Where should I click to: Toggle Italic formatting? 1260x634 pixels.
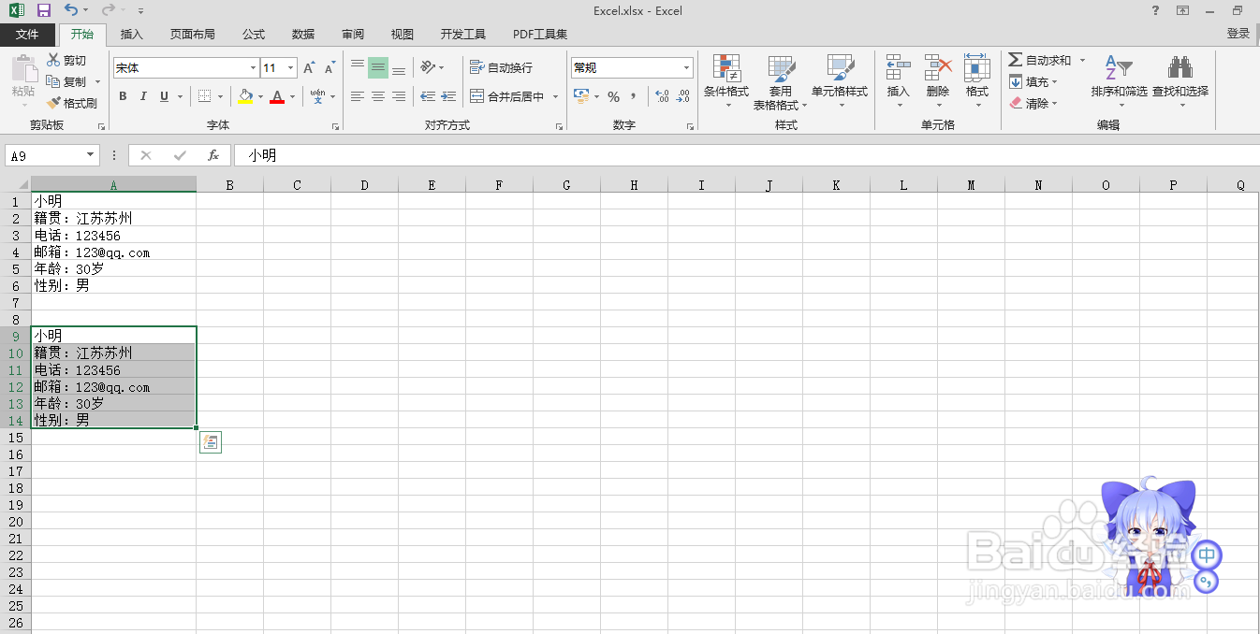(x=143, y=96)
